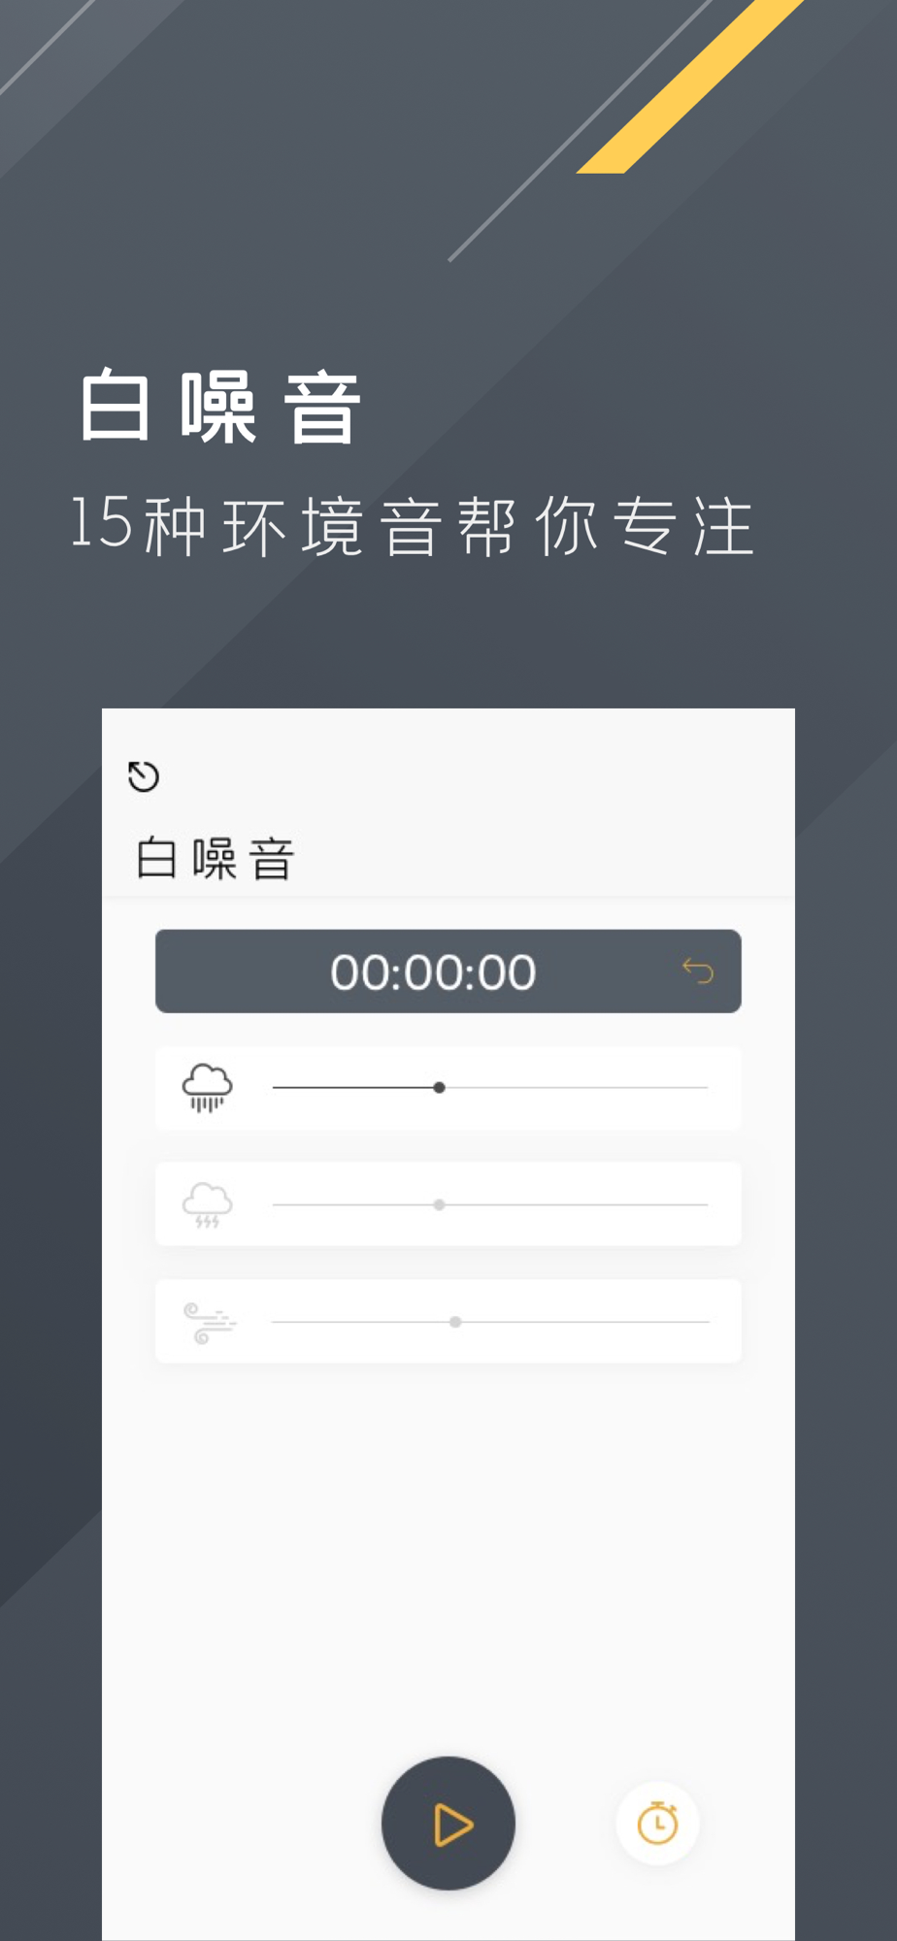This screenshot has width=897, height=1941.
Task: Click the 00:00:00 timer display
Action: pyautogui.click(x=433, y=971)
